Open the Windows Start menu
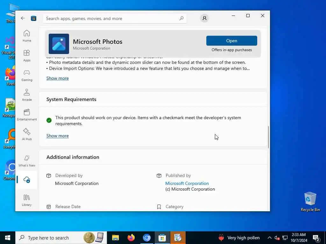Viewport: 326px width, 244px height. pyautogui.click(x=8, y=238)
